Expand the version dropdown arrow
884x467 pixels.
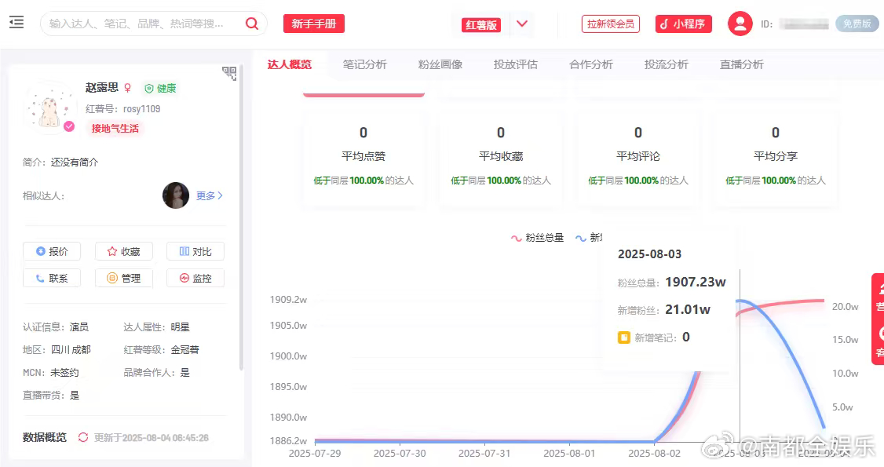pyautogui.click(x=522, y=24)
